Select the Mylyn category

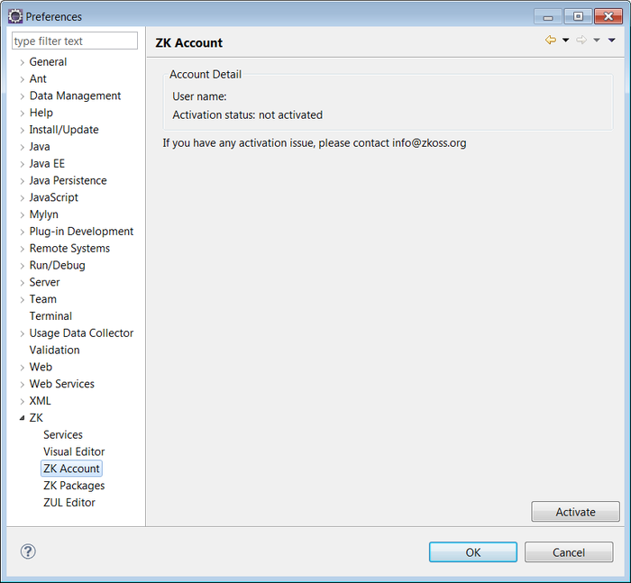(x=43, y=214)
